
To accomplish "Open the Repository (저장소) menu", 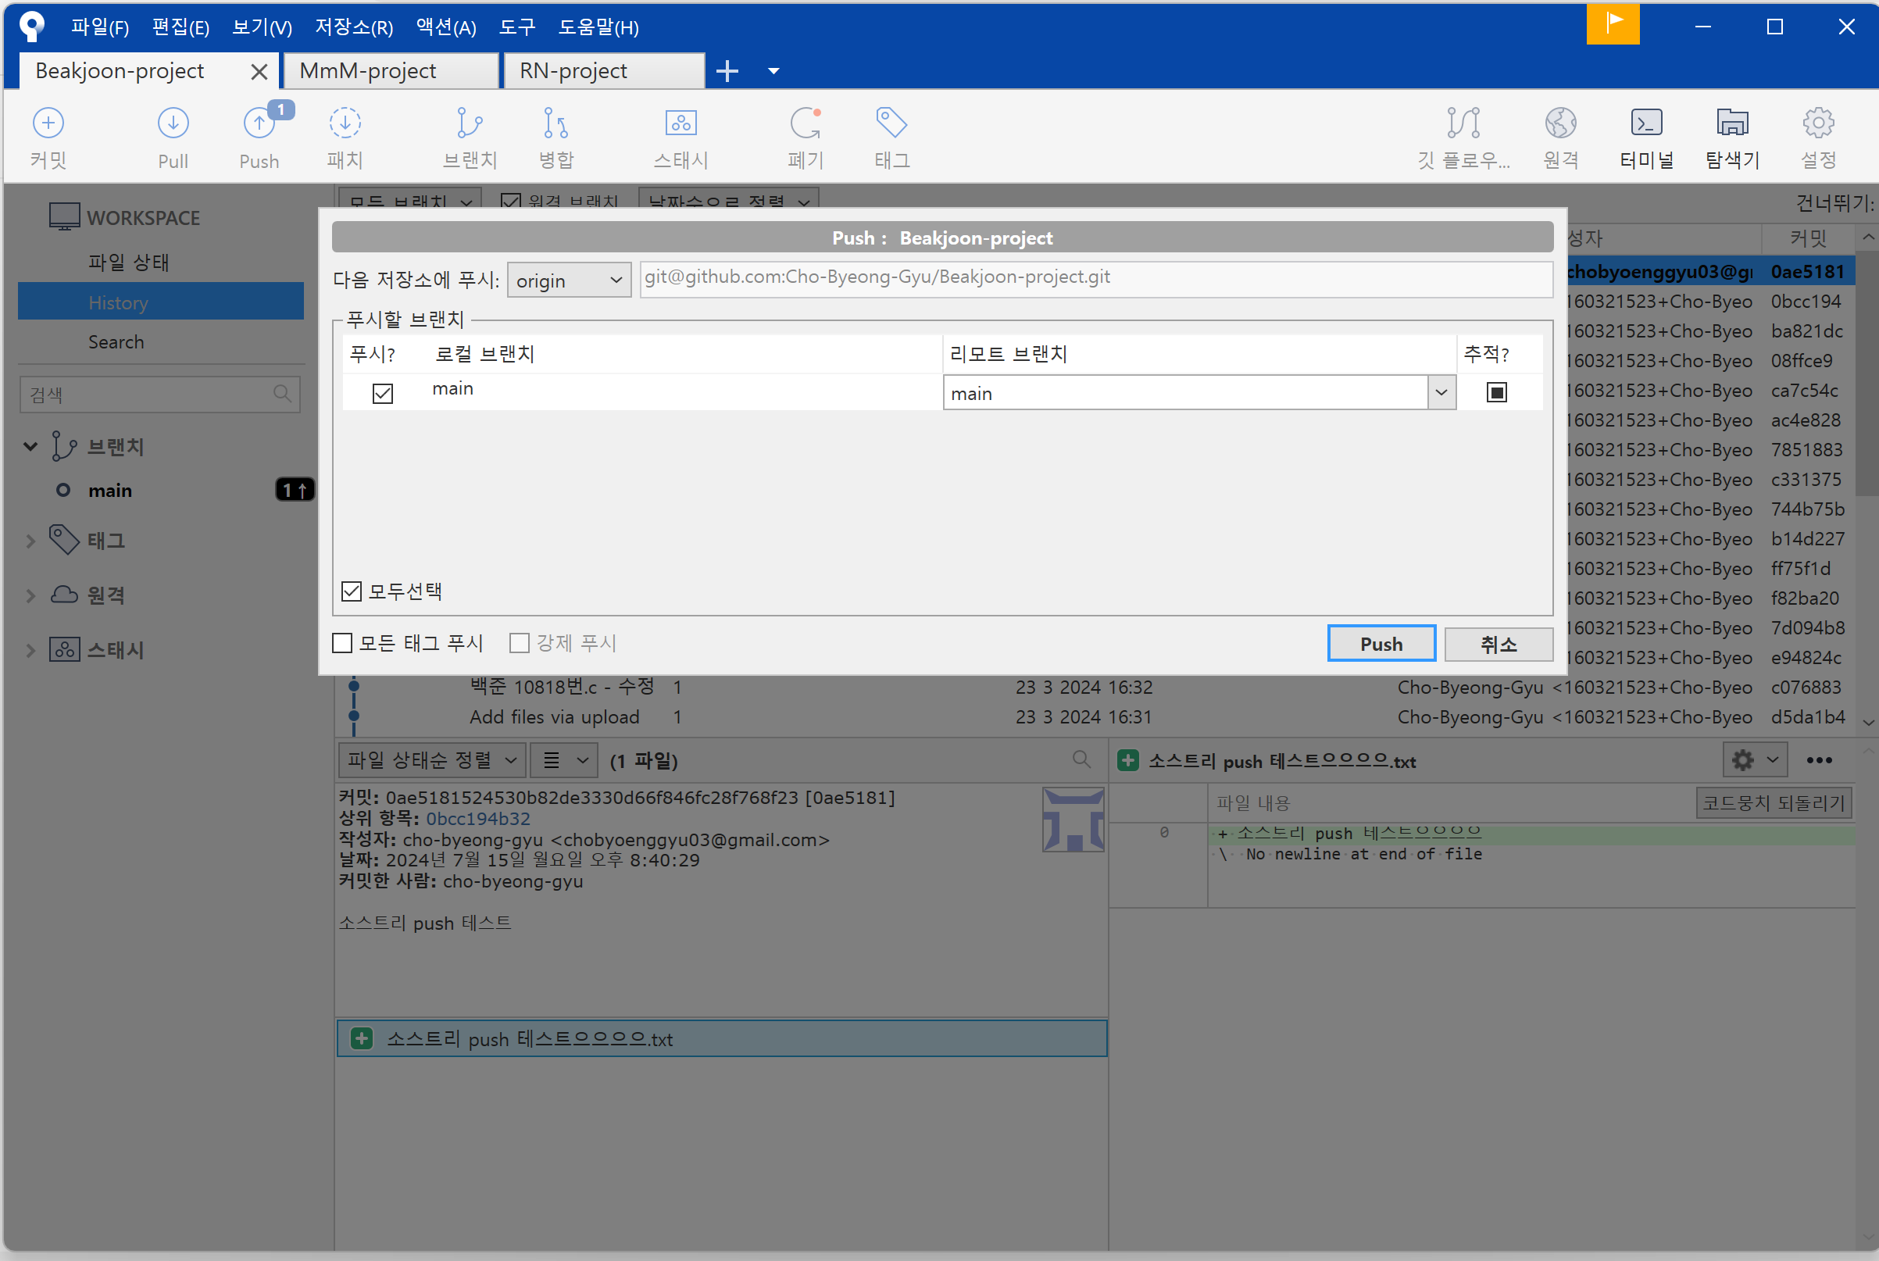I will 353,27.
